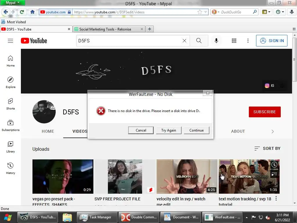This screenshot has width=297, height=223.
Task: Open Task Manager from the taskbar
Action: click(x=97, y=217)
